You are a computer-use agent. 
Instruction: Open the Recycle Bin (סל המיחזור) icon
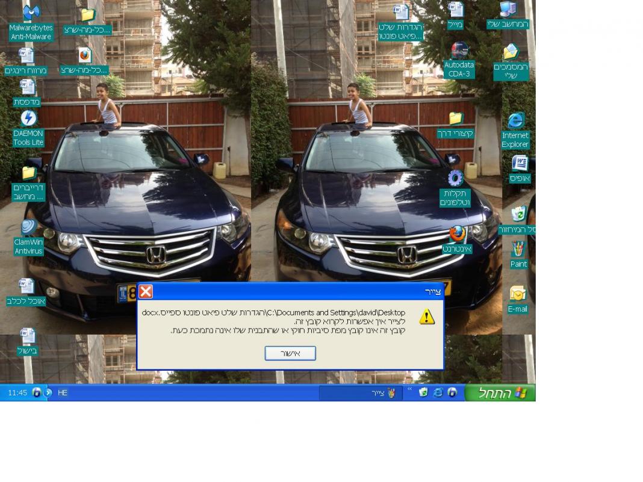518,214
